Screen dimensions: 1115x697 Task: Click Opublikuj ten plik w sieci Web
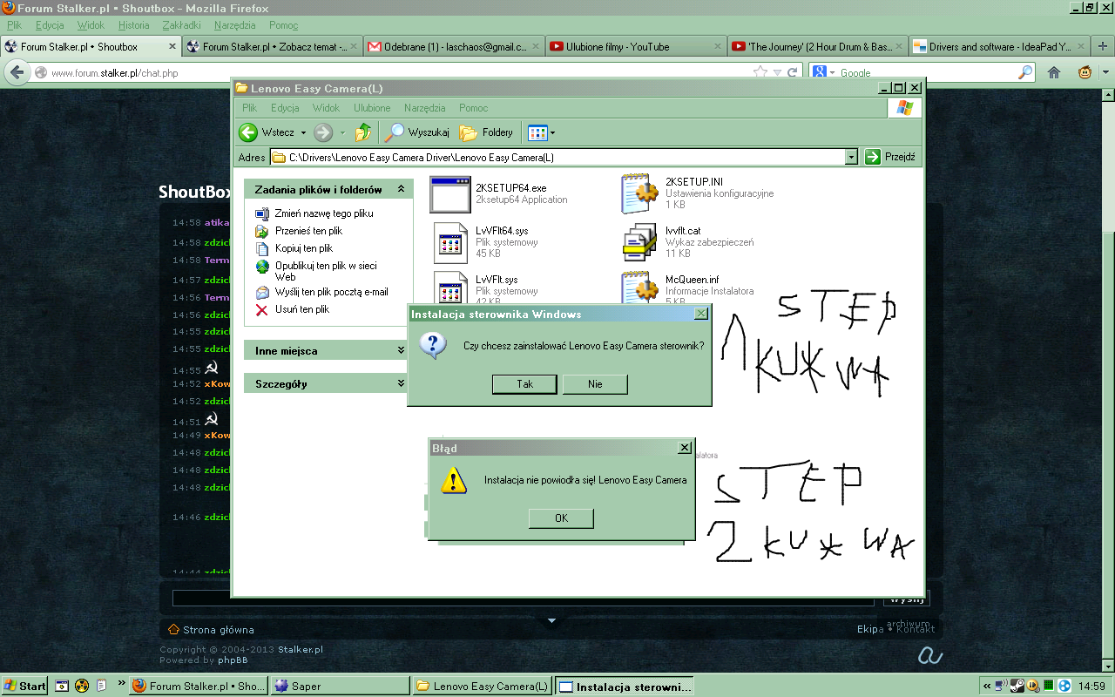coord(326,271)
